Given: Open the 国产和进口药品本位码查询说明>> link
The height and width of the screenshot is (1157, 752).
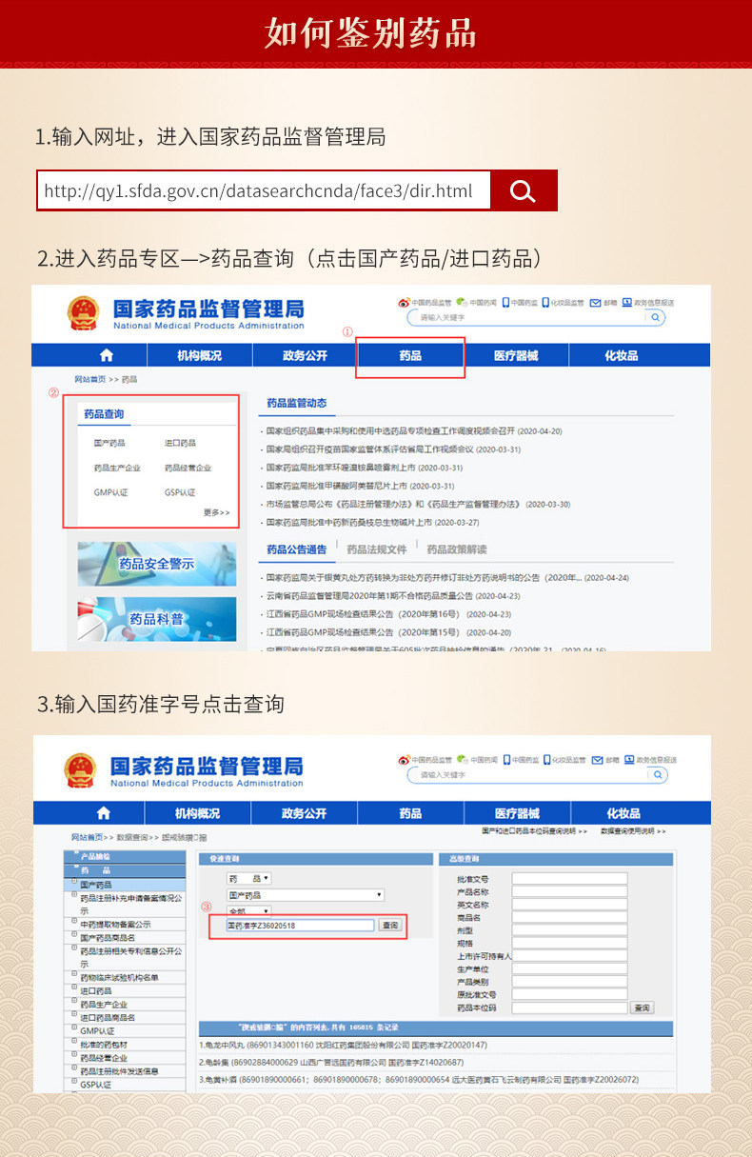Looking at the screenshot, I should (535, 832).
